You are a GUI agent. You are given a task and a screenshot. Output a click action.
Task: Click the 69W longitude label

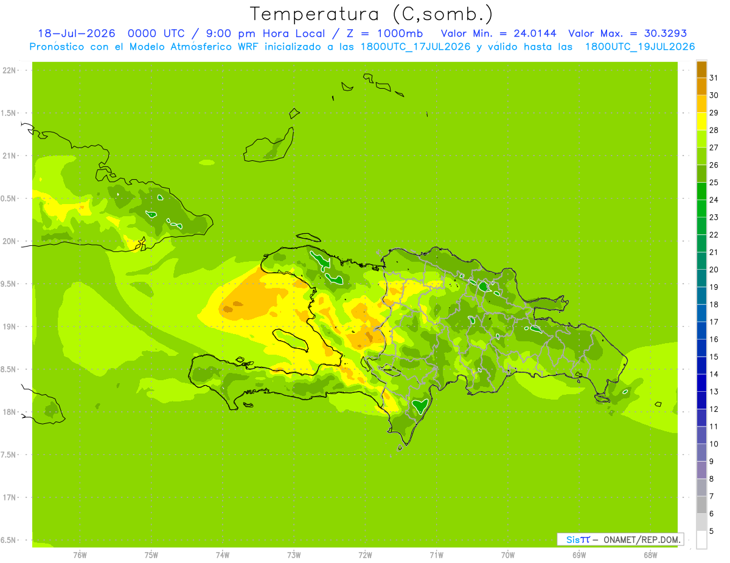pyautogui.click(x=579, y=555)
